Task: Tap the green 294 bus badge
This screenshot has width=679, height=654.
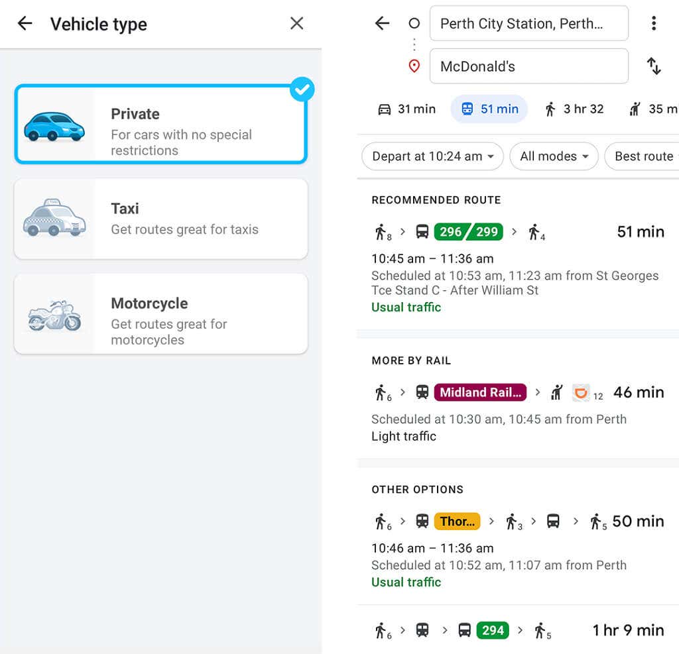Action: click(493, 630)
